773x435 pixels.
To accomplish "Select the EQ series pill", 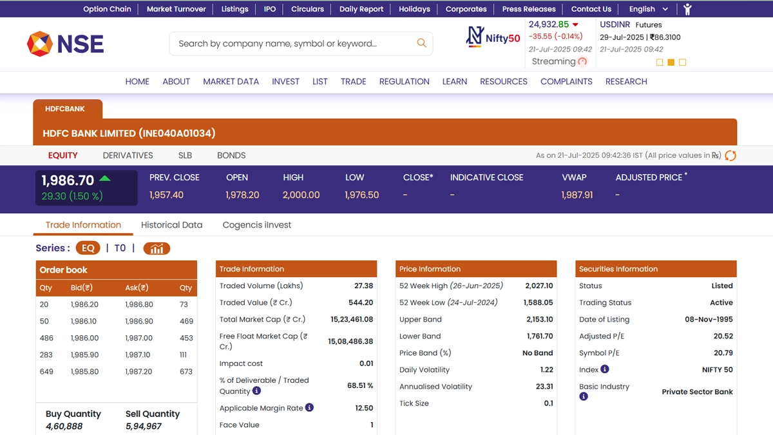I will (88, 248).
